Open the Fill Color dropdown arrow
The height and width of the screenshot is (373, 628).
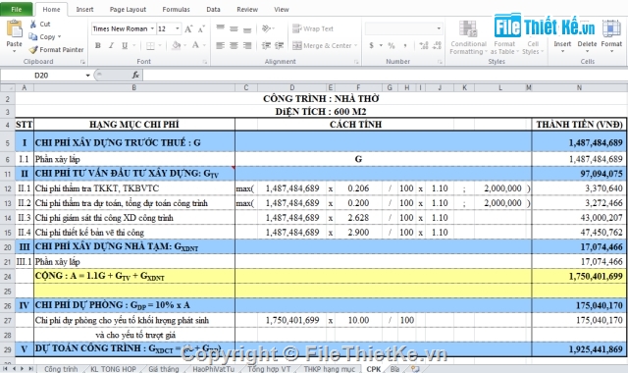[x=185, y=45]
